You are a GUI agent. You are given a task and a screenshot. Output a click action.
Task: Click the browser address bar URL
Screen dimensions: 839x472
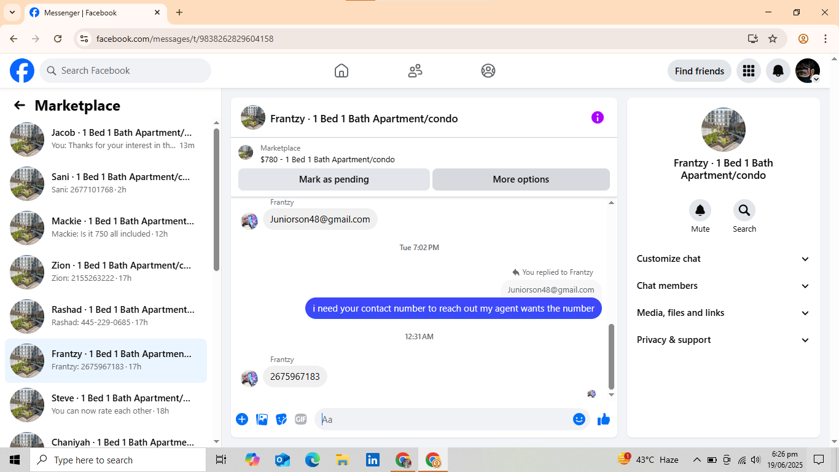pos(185,39)
